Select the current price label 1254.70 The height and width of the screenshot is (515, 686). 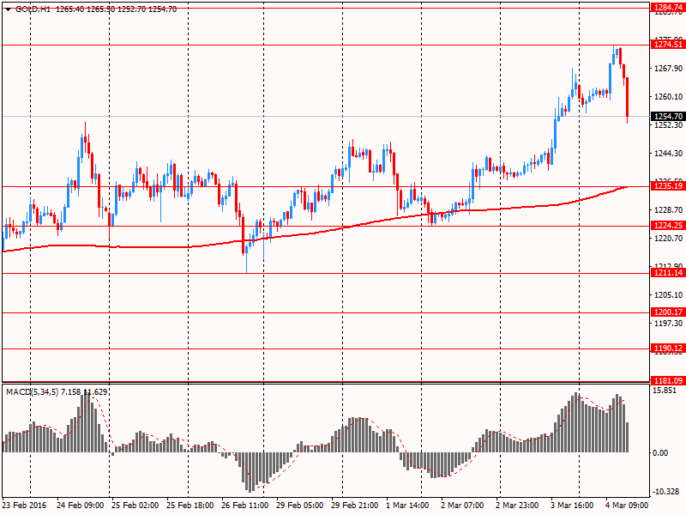(667, 117)
